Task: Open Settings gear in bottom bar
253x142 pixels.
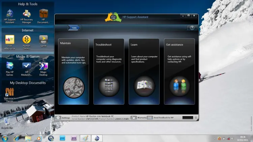Action: click(58, 118)
